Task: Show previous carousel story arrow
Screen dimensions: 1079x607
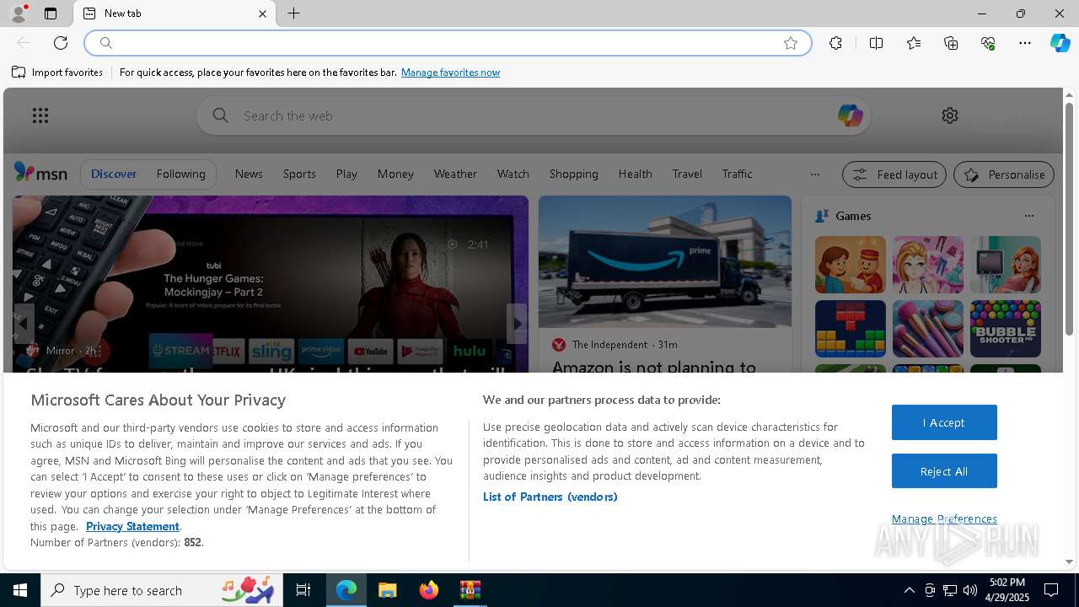Action: [x=23, y=323]
